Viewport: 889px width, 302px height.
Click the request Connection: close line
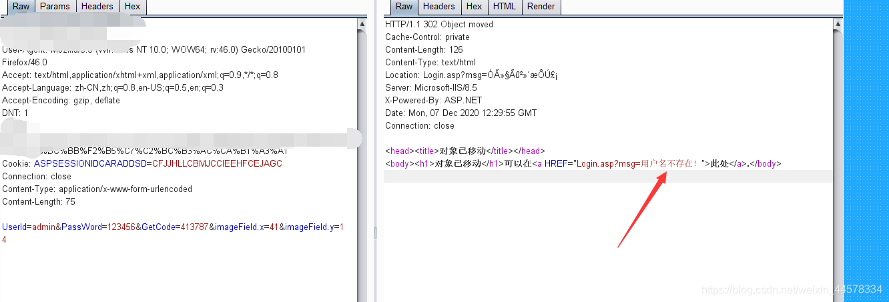(37, 177)
